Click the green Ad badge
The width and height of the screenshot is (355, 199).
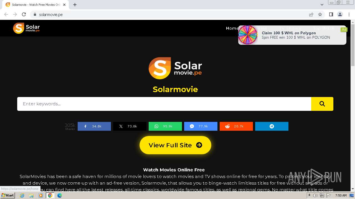pyautogui.click(x=344, y=30)
